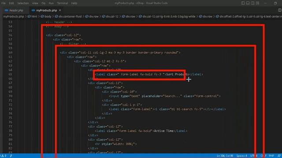Toggle secondary side bar layout icon

pyautogui.click(x=252, y=3)
